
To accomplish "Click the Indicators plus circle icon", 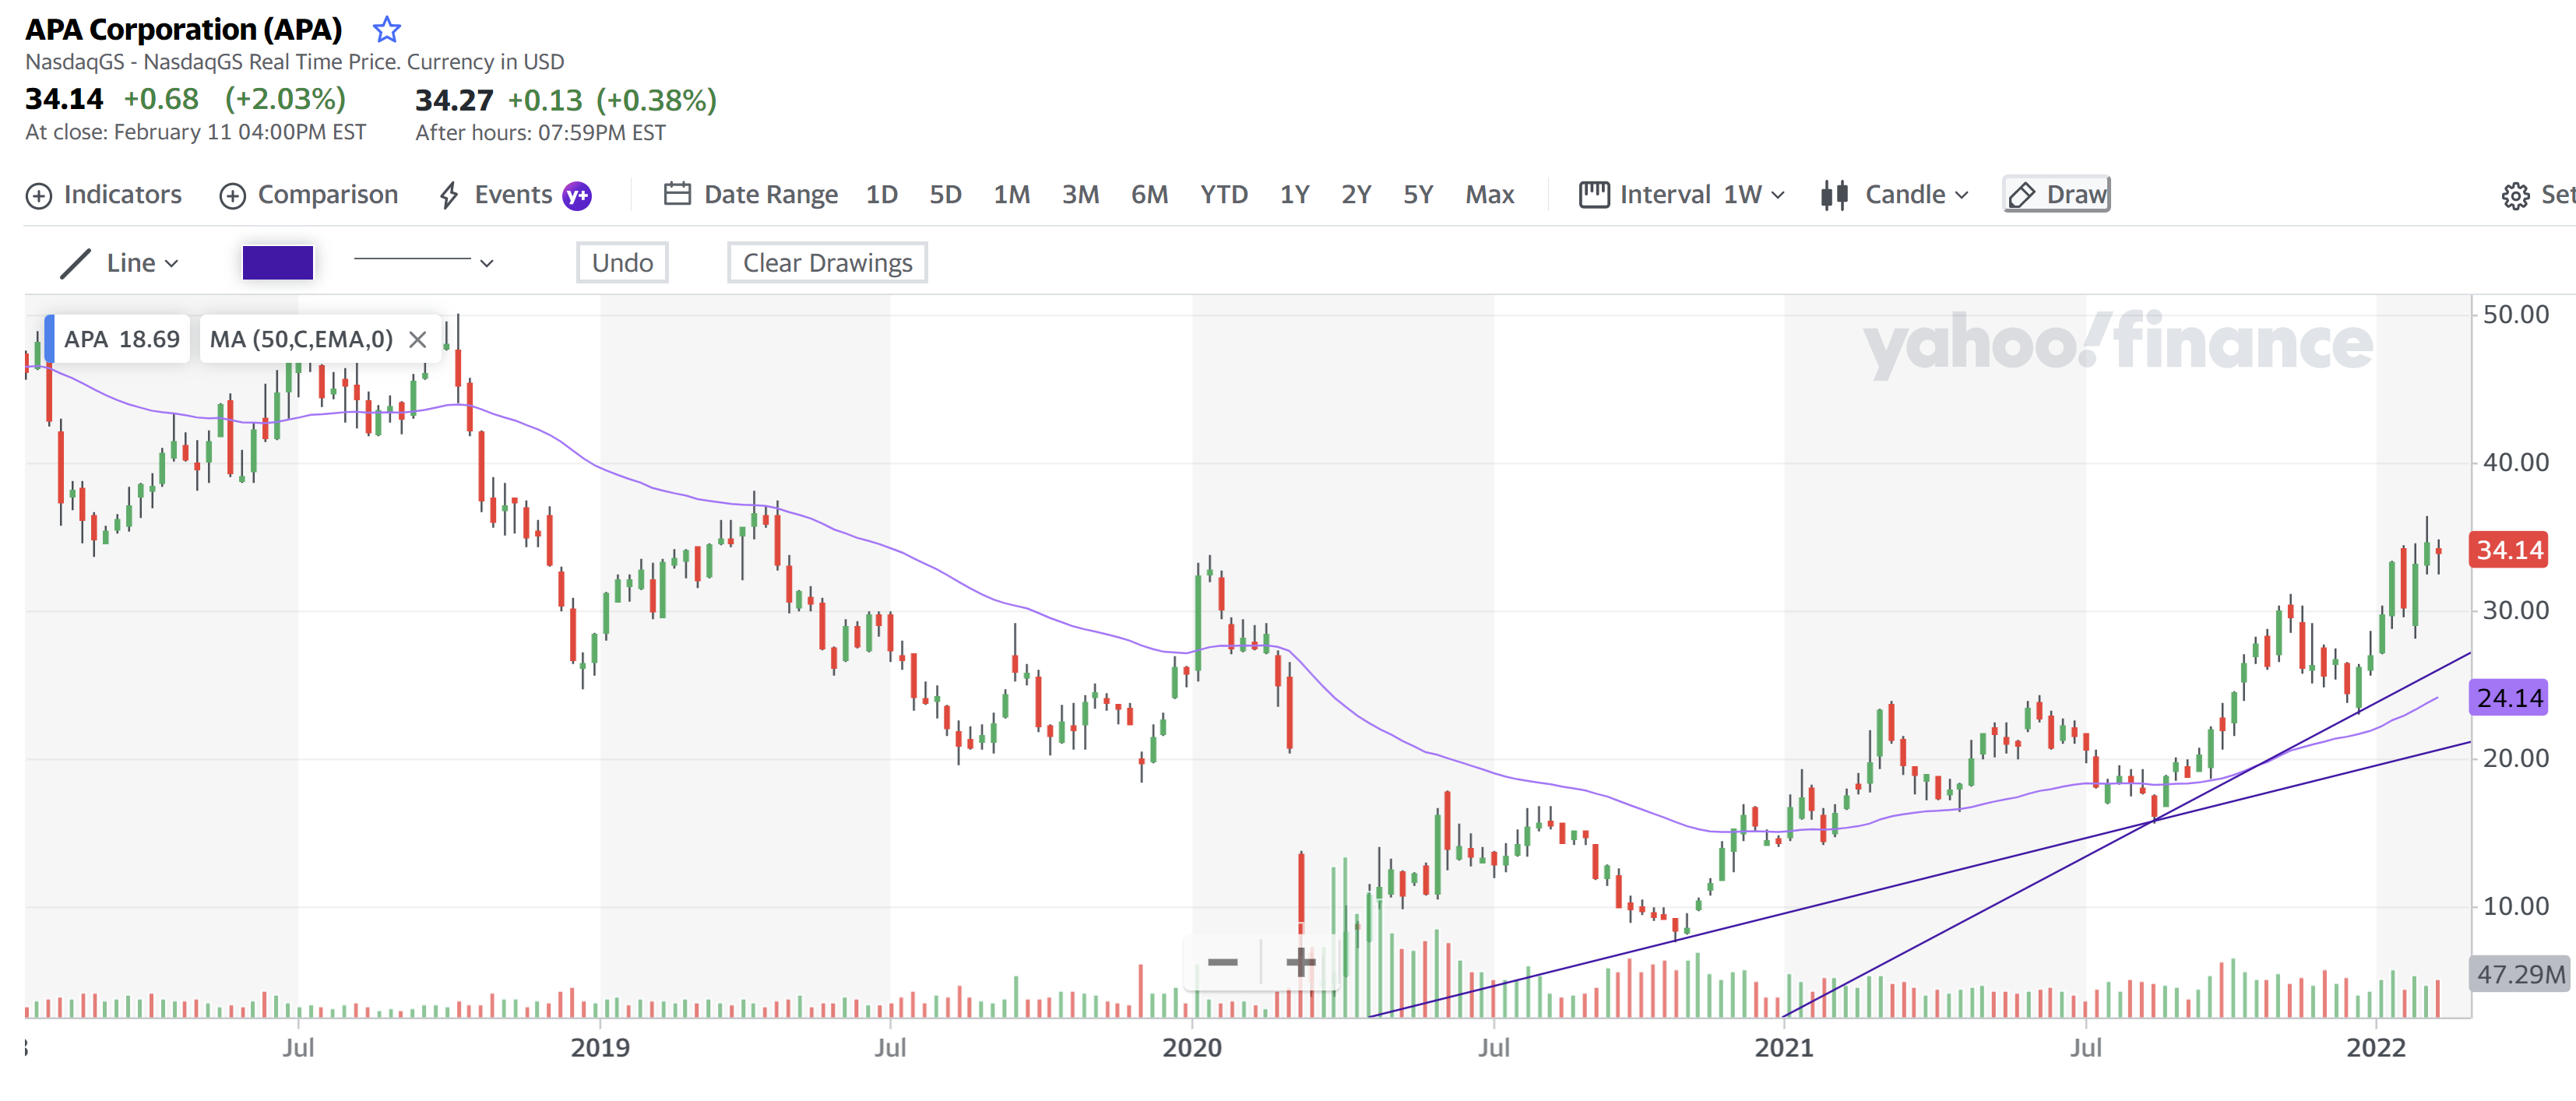I will [x=38, y=196].
